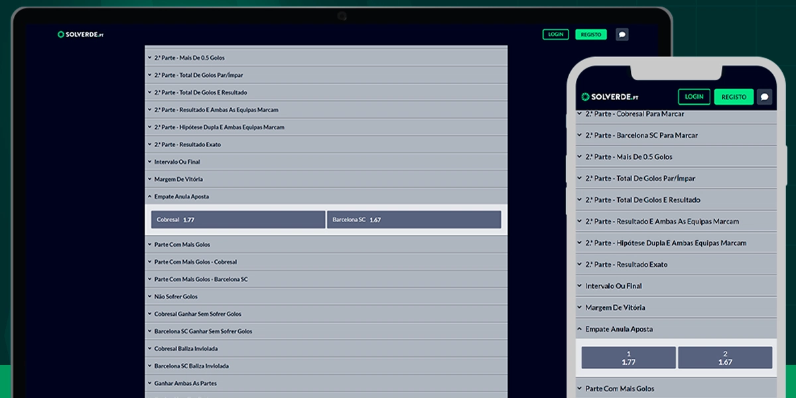Collapse the desktop Empate Anula Aposta market
The image size is (796, 398).
[181, 196]
